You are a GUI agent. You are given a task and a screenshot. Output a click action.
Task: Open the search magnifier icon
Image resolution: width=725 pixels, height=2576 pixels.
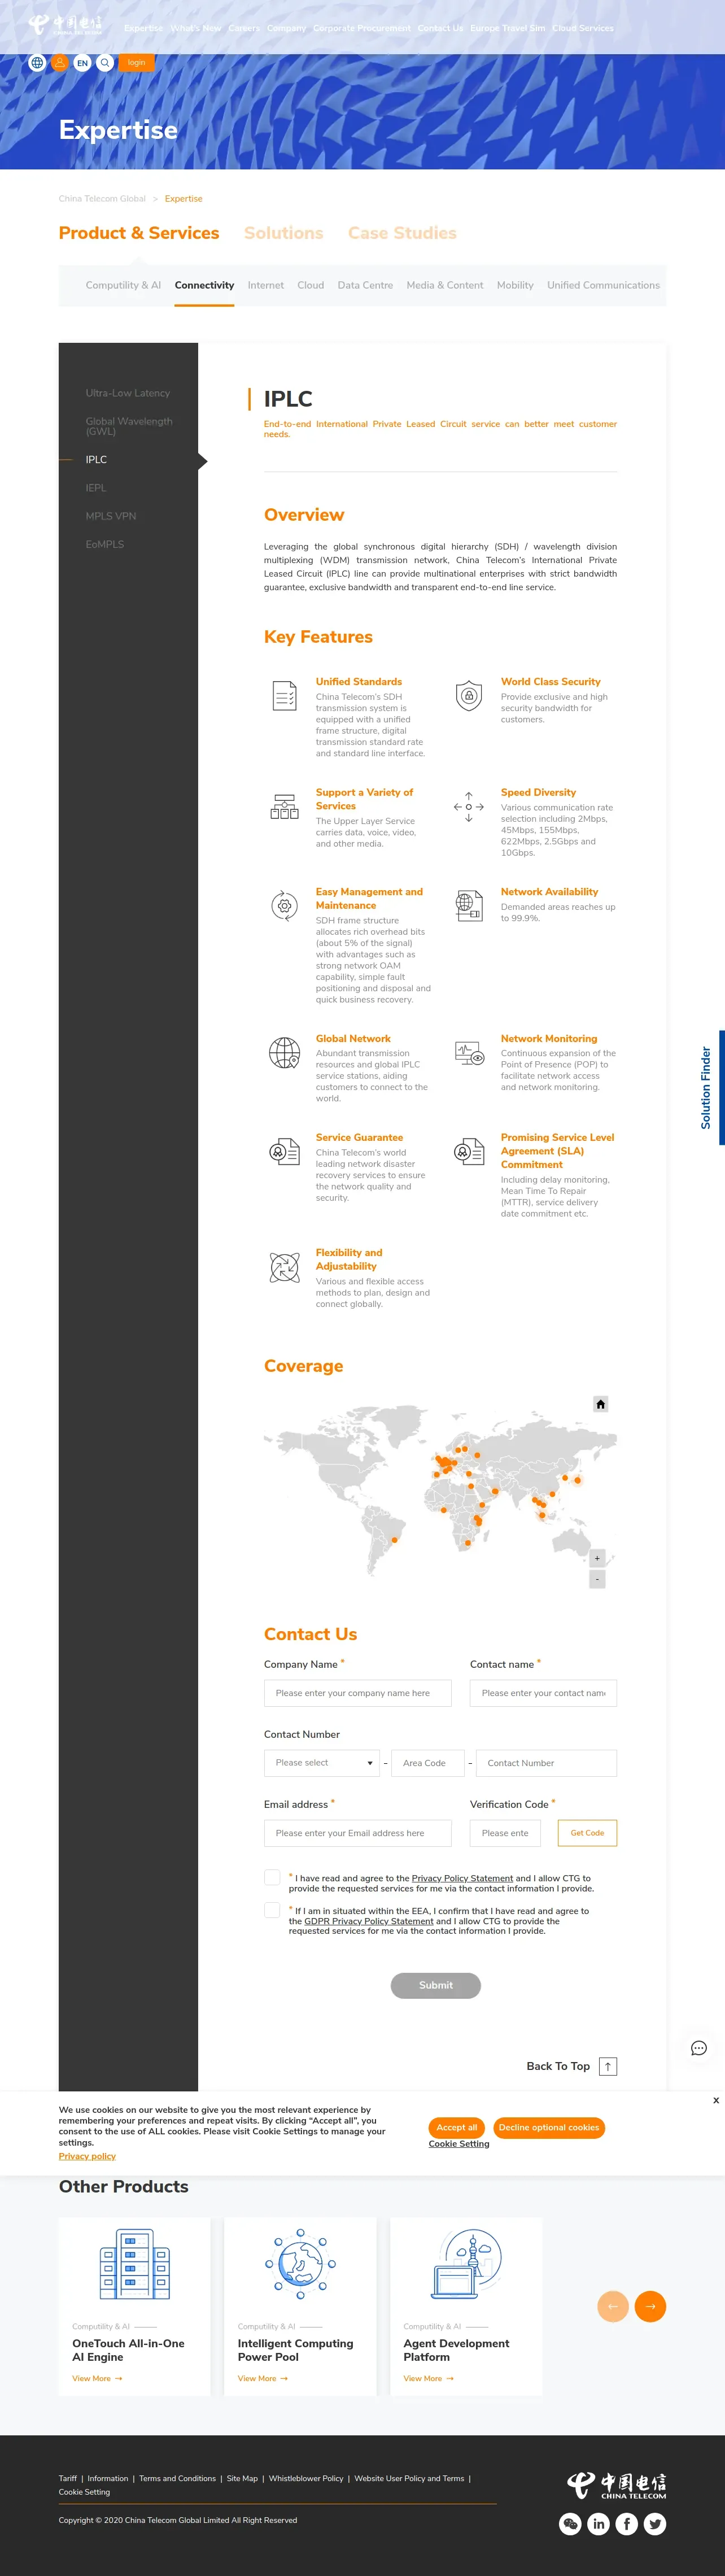click(x=105, y=63)
